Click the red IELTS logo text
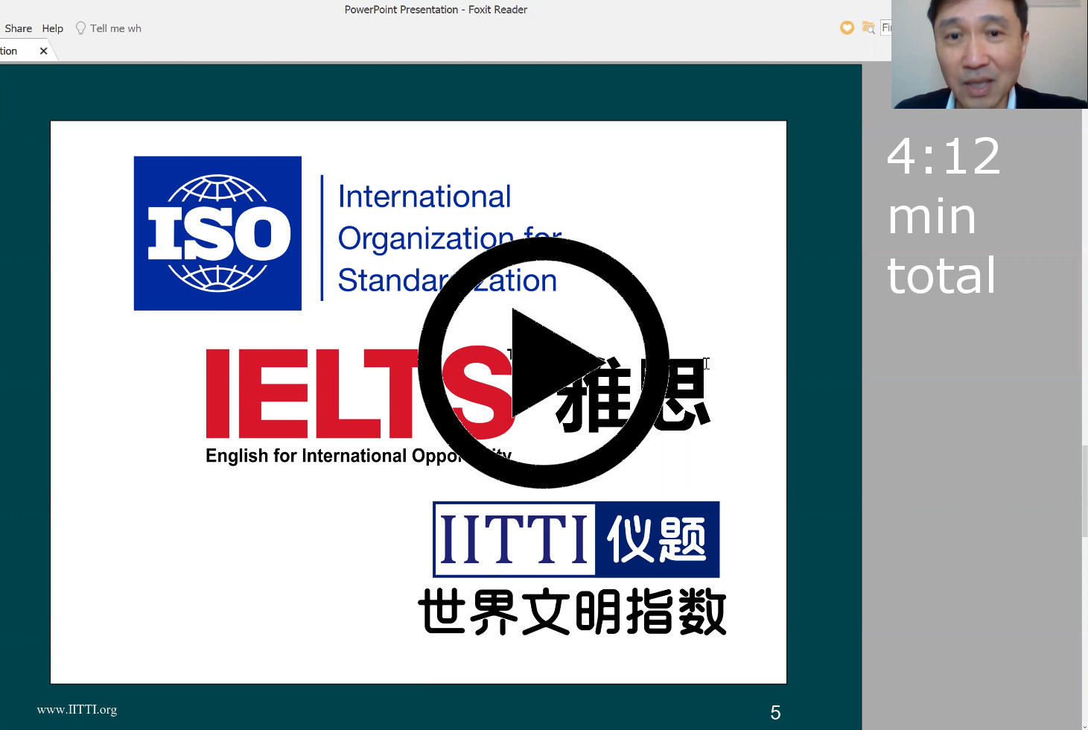This screenshot has height=730, width=1088. pyautogui.click(x=360, y=393)
